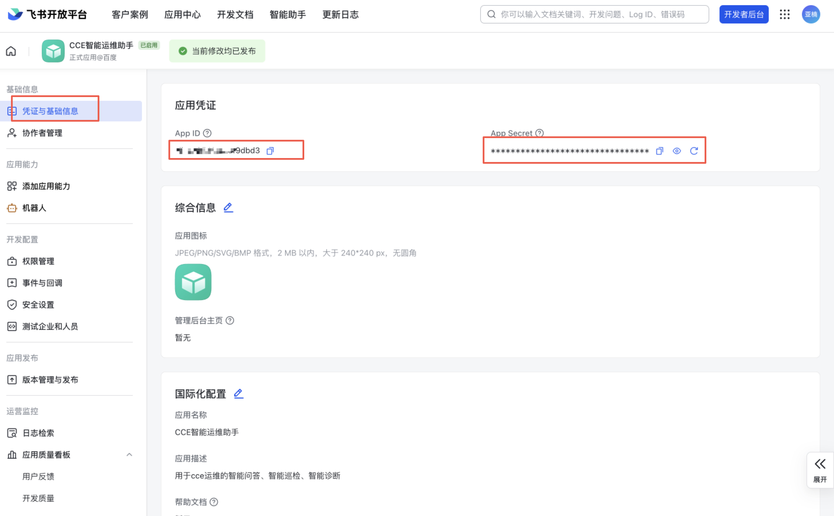Open 客户案例 in top navigation
Screen dimensions: 834x516
pos(130,15)
